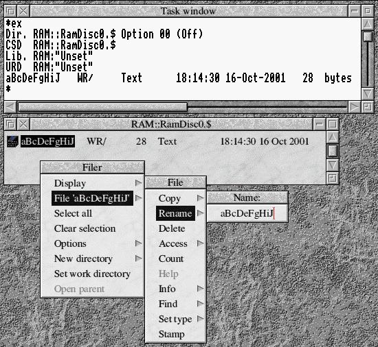The height and width of the screenshot is (347, 378).
Task: Iconise the RAM::RamDisc0.$ filer window
Action: tap(319, 124)
